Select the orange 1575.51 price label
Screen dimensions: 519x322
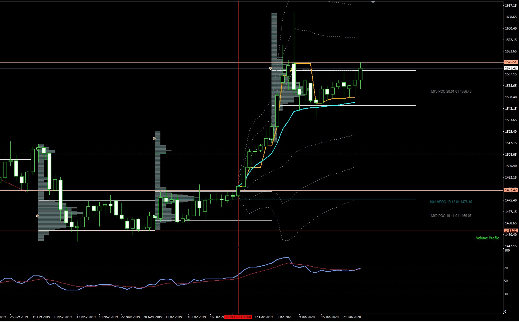[x=511, y=62]
